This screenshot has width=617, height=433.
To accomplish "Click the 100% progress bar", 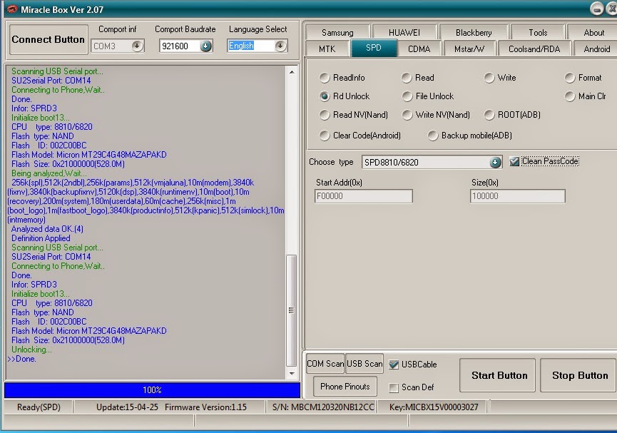I will point(152,390).
